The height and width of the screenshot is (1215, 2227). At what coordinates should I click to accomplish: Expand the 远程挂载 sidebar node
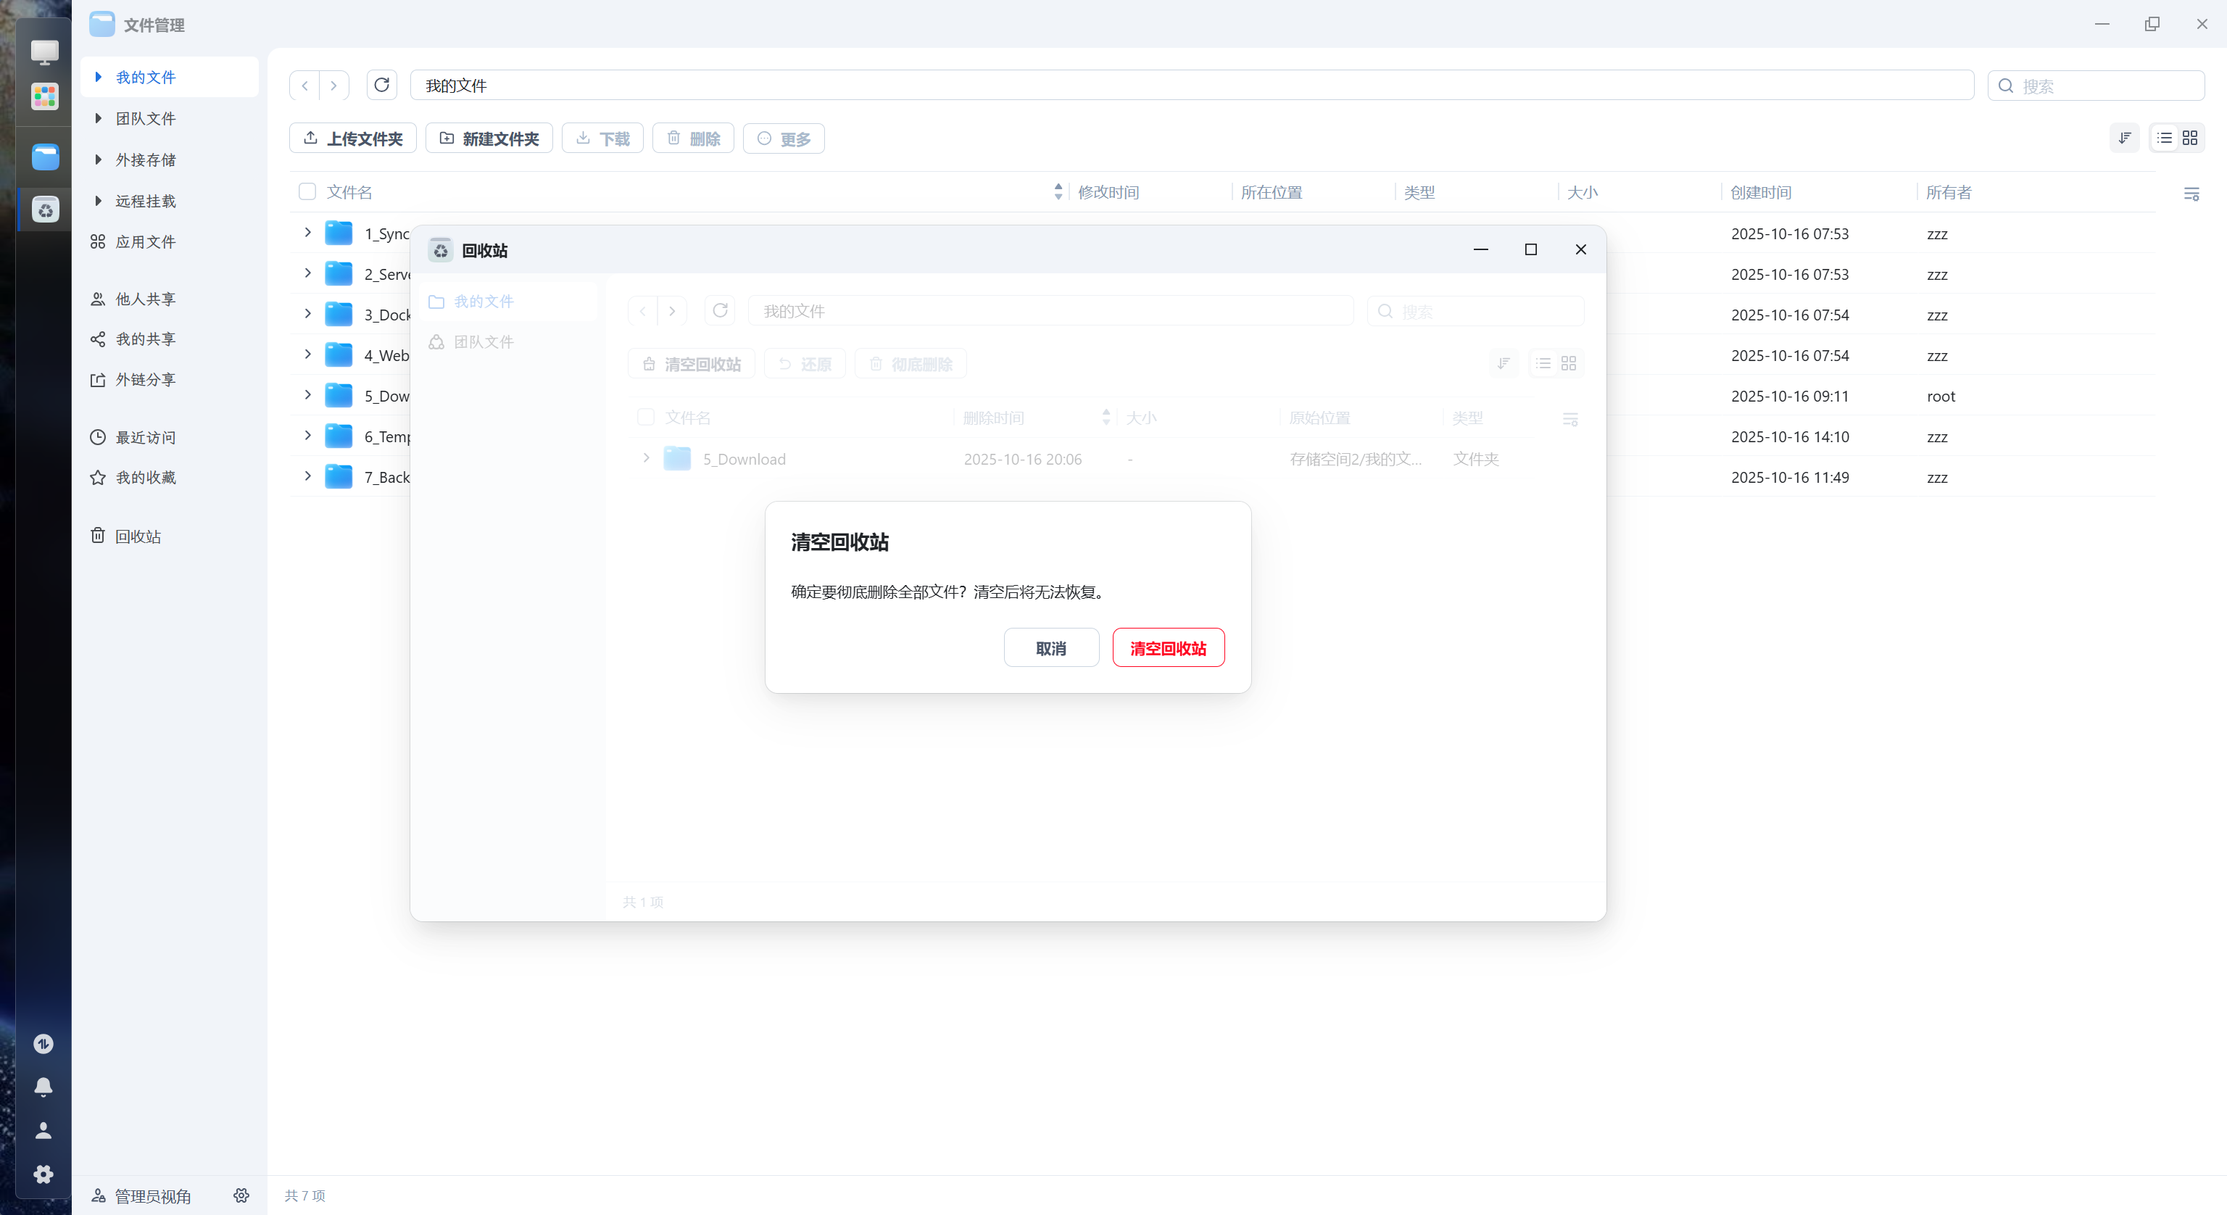coord(99,201)
